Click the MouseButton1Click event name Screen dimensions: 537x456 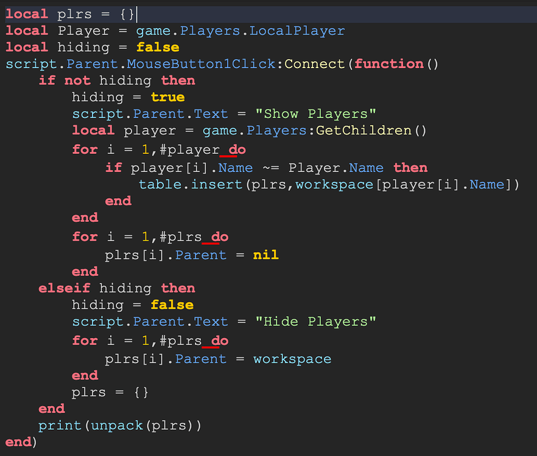201,64
